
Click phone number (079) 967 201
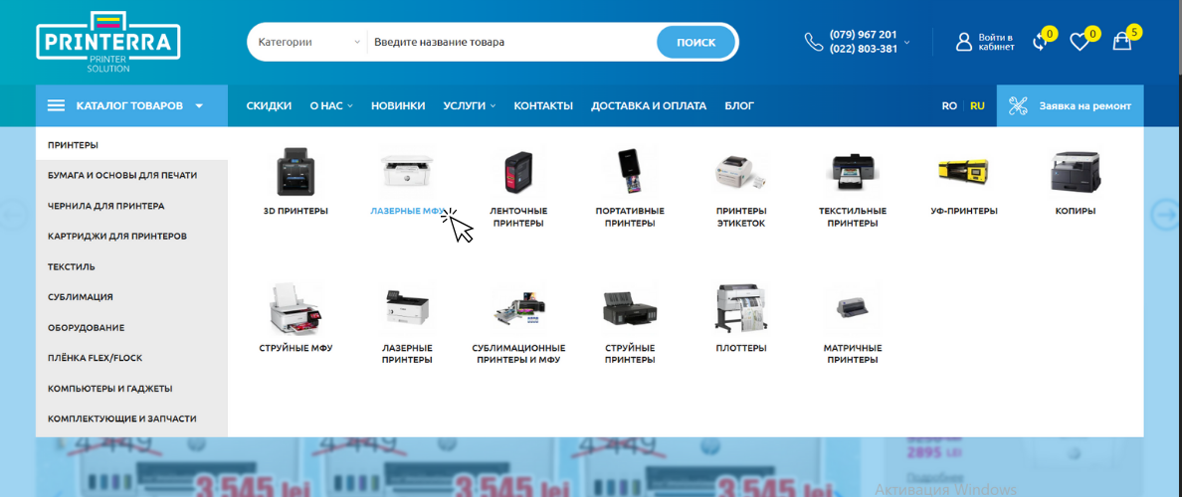[x=864, y=35]
